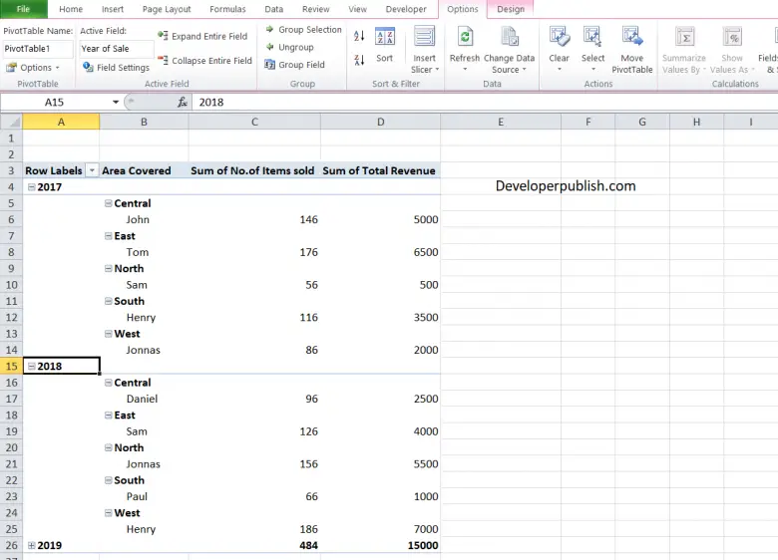Open the Sort dialog icon

click(x=385, y=37)
